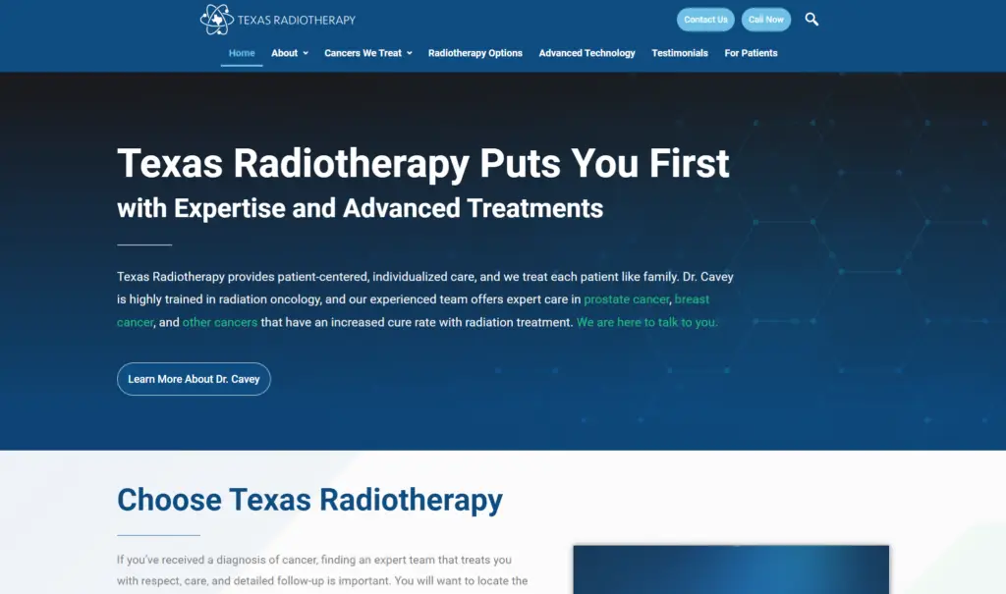Viewport: 1006px width, 594px height.
Task: Click the 'TEXAS RADIOTHERAPY' header text
Action: [x=297, y=20]
